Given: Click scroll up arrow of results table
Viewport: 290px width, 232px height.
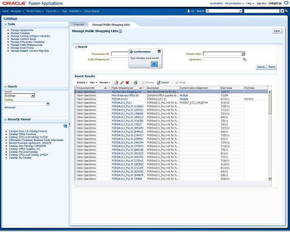Looking at the screenshot, I should click(x=270, y=92).
